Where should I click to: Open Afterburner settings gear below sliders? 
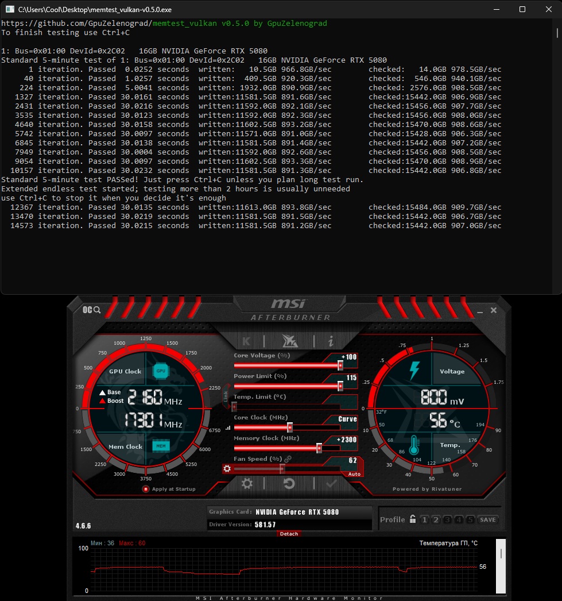247,483
